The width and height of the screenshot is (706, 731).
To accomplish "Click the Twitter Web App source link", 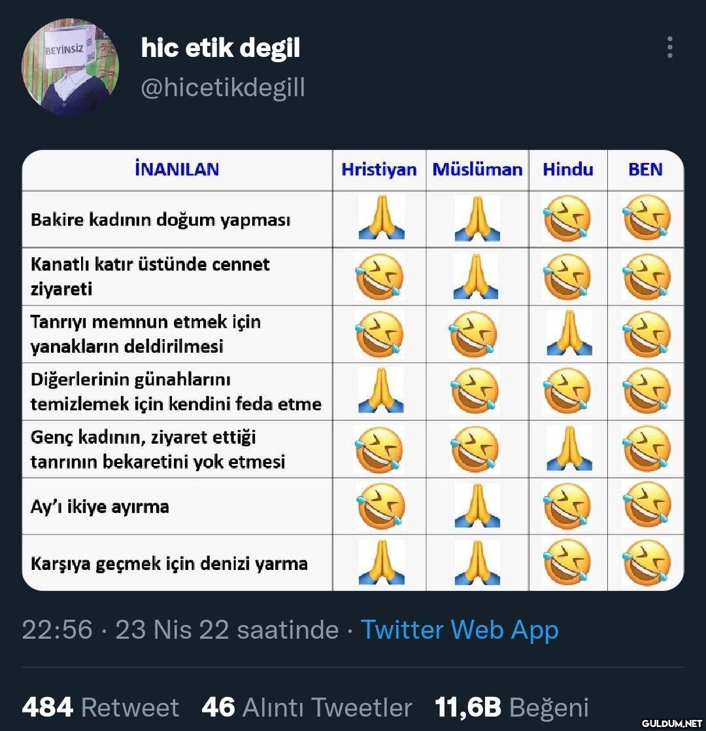I will click(x=460, y=630).
